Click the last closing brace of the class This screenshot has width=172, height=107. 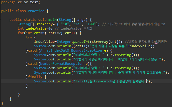(x=2, y=103)
